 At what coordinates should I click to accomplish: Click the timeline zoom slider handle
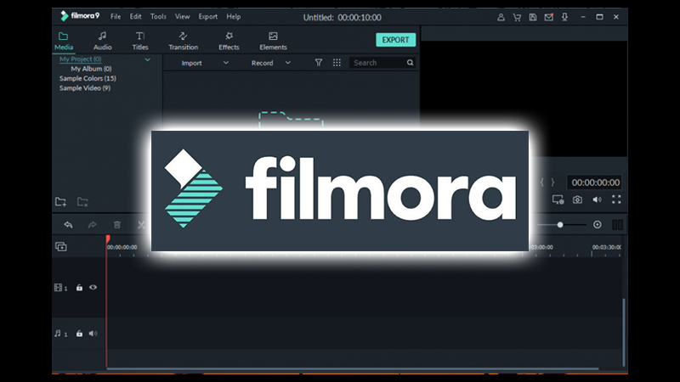coord(560,224)
